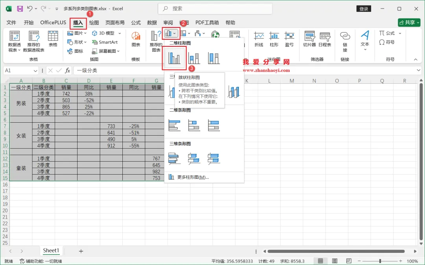Choose the stacked column chart icon
This screenshot has width=425, height=265.
tap(194, 58)
